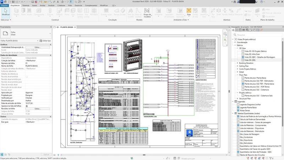Click Editar for Revisões na folha
Image resolution: width=284 pixels, height=160 pixels.
pyautogui.click(x=38, y=109)
